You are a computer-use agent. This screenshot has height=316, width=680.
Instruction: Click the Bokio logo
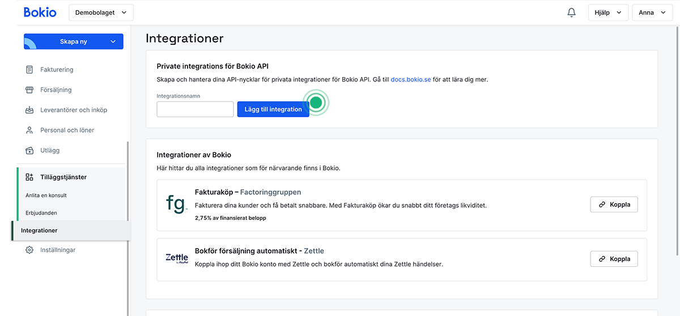point(40,12)
